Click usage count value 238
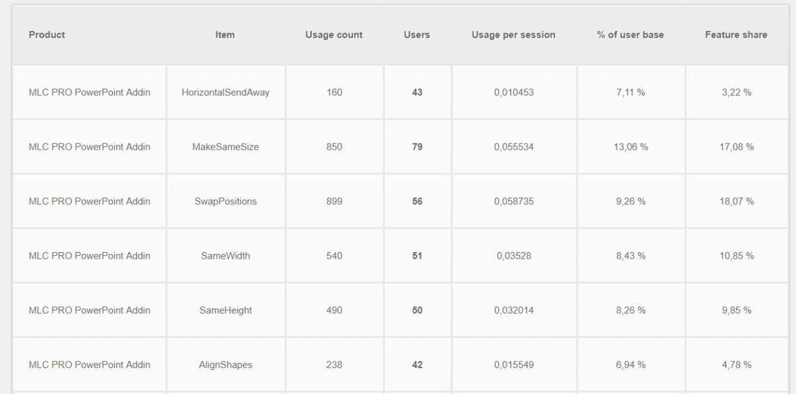 click(x=334, y=364)
